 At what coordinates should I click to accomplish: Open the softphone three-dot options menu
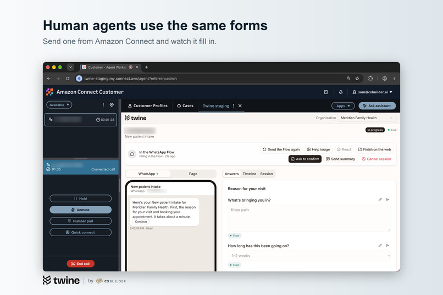pyautogui.click(x=103, y=105)
